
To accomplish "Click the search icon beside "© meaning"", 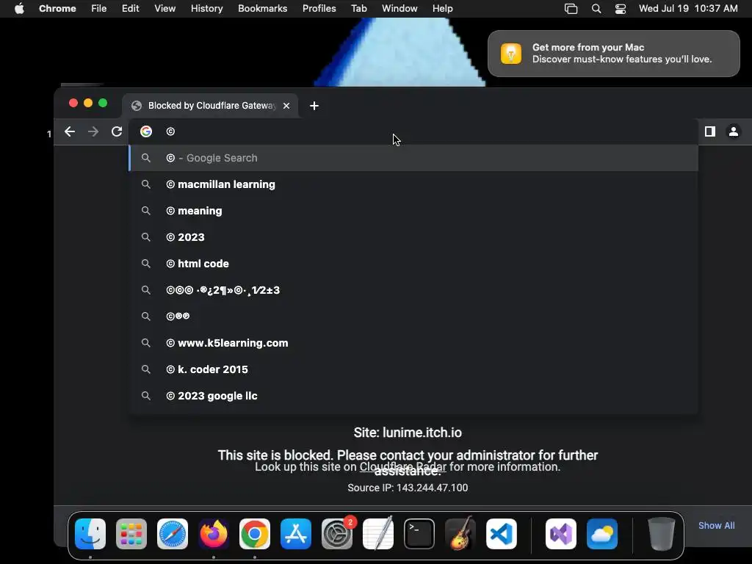I will click(146, 211).
